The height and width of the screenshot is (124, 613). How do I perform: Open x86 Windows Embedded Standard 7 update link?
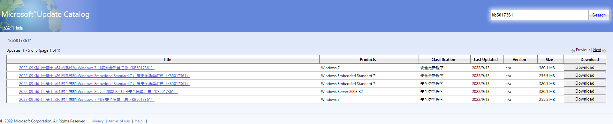[104, 76]
